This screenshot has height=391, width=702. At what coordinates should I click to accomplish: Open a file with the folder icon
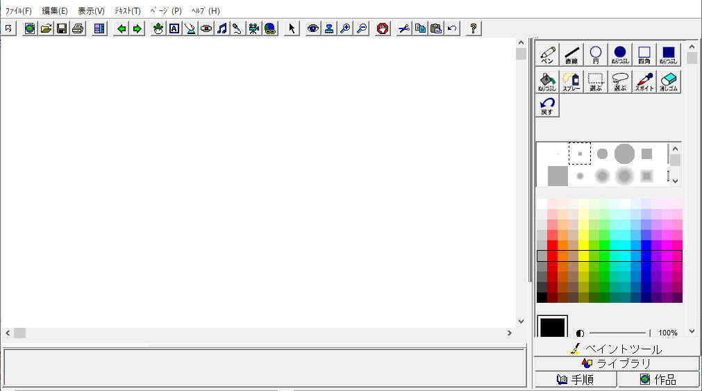(46, 28)
